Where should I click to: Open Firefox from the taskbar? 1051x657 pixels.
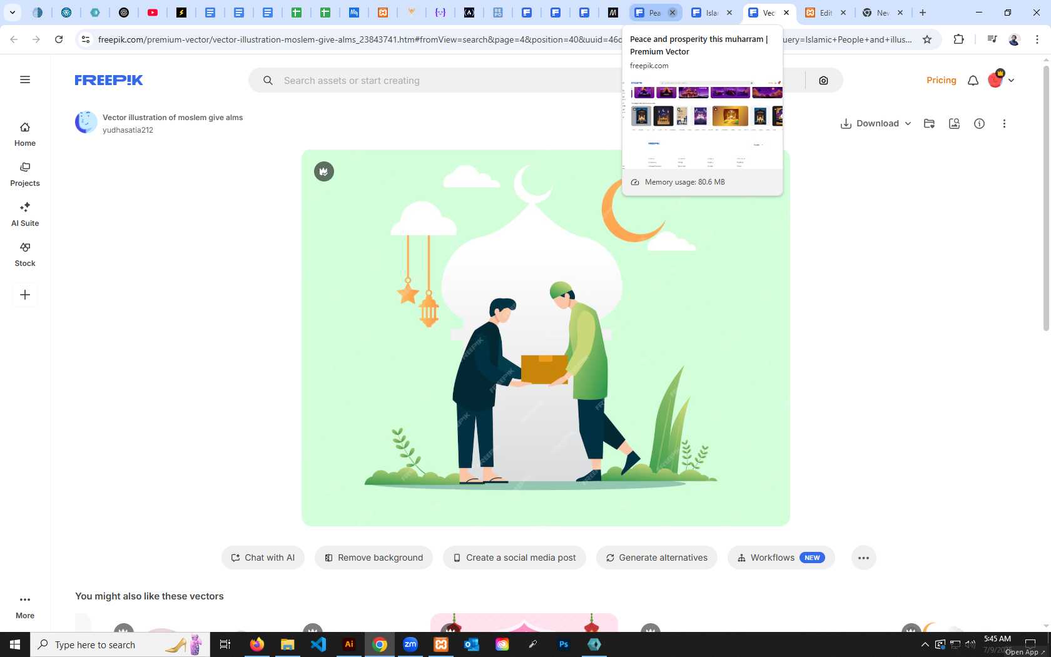[256, 644]
